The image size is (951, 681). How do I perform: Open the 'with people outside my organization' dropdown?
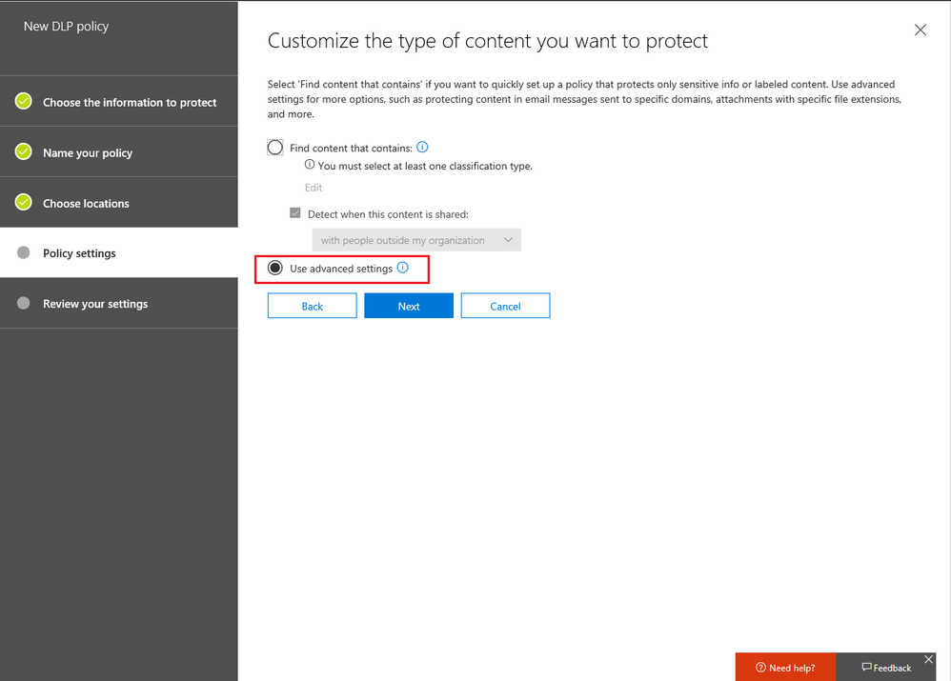(416, 240)
